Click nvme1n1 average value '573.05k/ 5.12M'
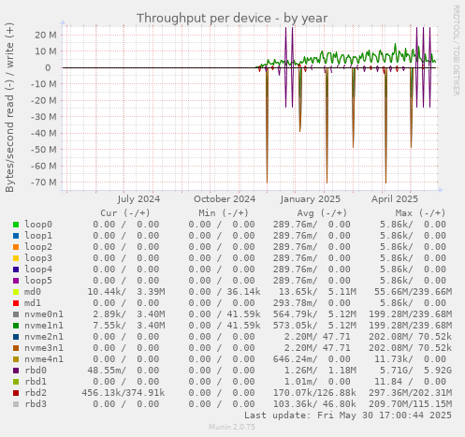 pyautogui.click(x=314, y=326)
